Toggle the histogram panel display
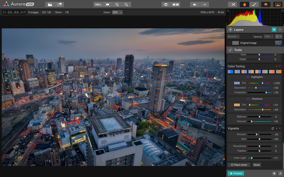 [x=277, y=4]
